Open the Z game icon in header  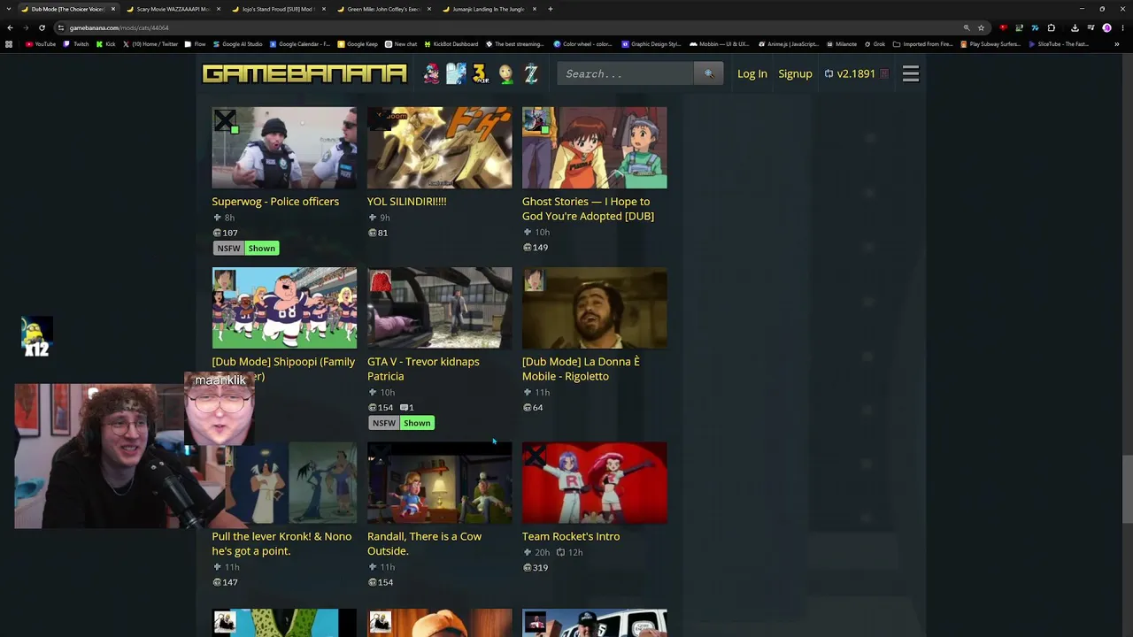point(531,73)
